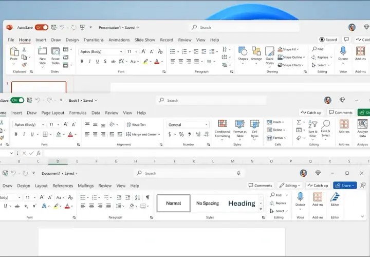The height and width of the screenshot is (257, 370).
Task: Open font size dropdown in PowerPoint
Action: [x=136, y=52]
